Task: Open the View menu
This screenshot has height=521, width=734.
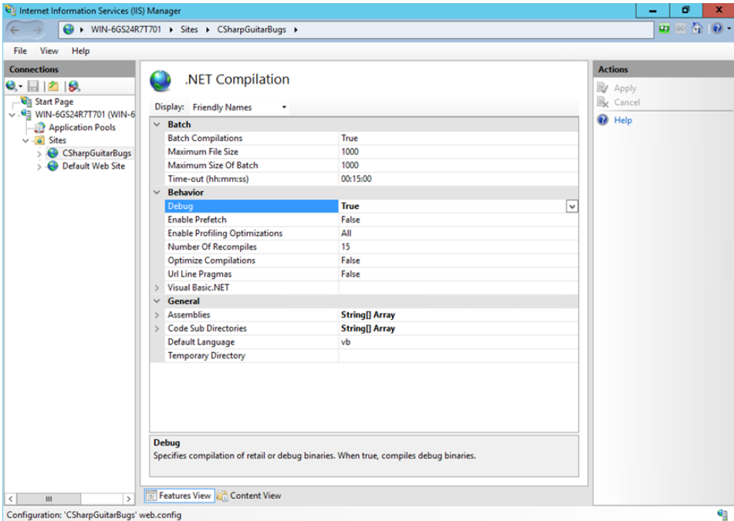Action: tap(49, 51)
